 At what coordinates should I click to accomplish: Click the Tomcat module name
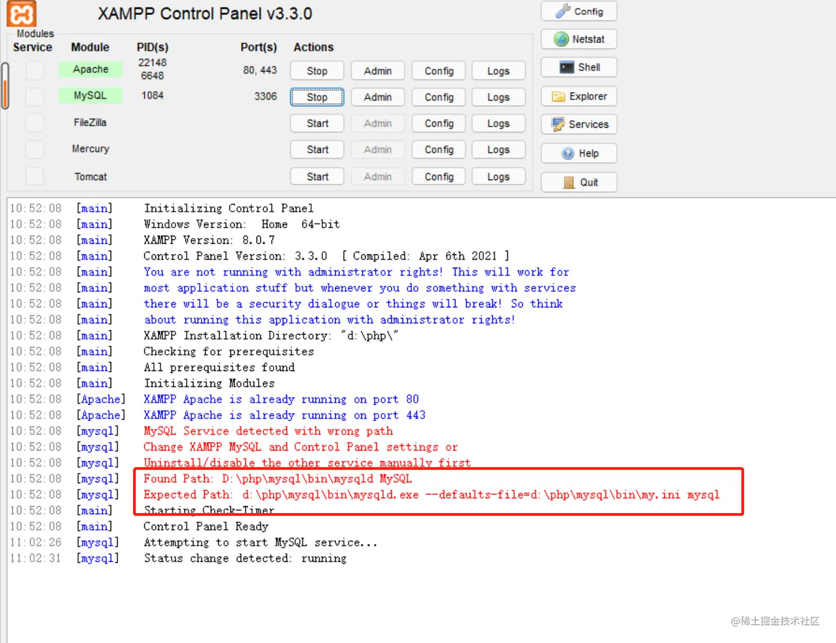(x=91, y=176)
